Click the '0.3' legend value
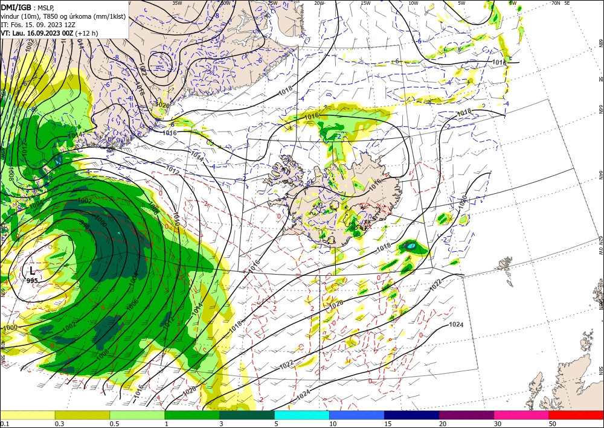 59,424
